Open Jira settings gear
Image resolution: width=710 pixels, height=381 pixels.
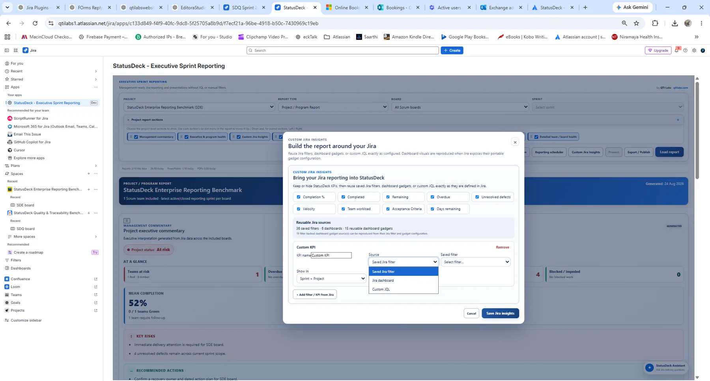pos(694,50)
